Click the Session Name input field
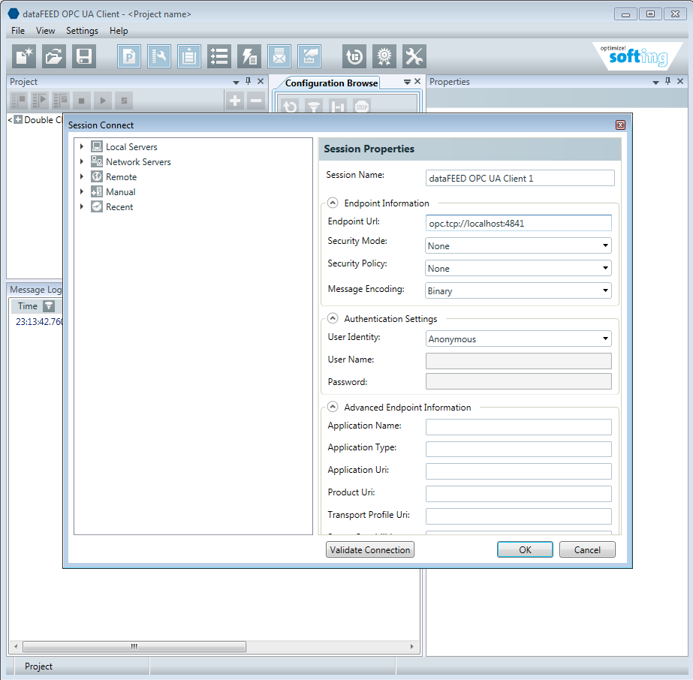This screenshot has height=680, width=693. click(520, 178)
